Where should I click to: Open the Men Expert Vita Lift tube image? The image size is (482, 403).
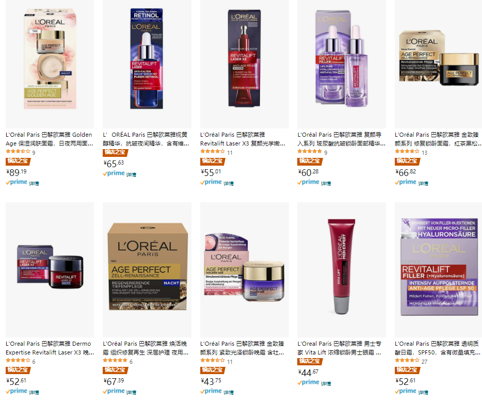pos(342,266)
